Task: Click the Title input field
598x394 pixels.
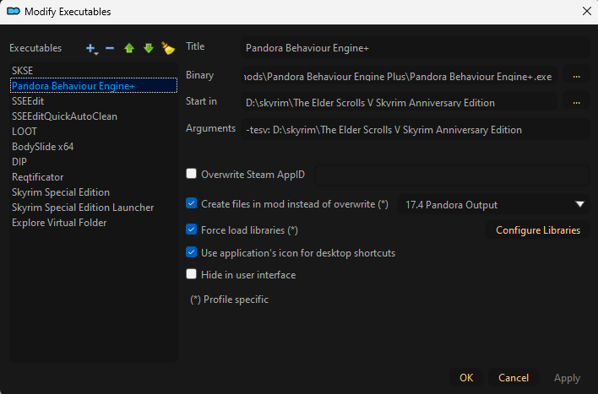Action: pos(416,48)
